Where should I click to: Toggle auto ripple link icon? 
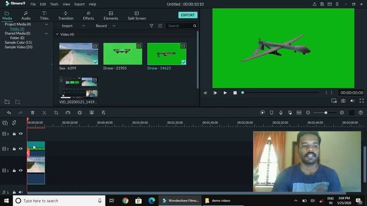pos(14,122)
